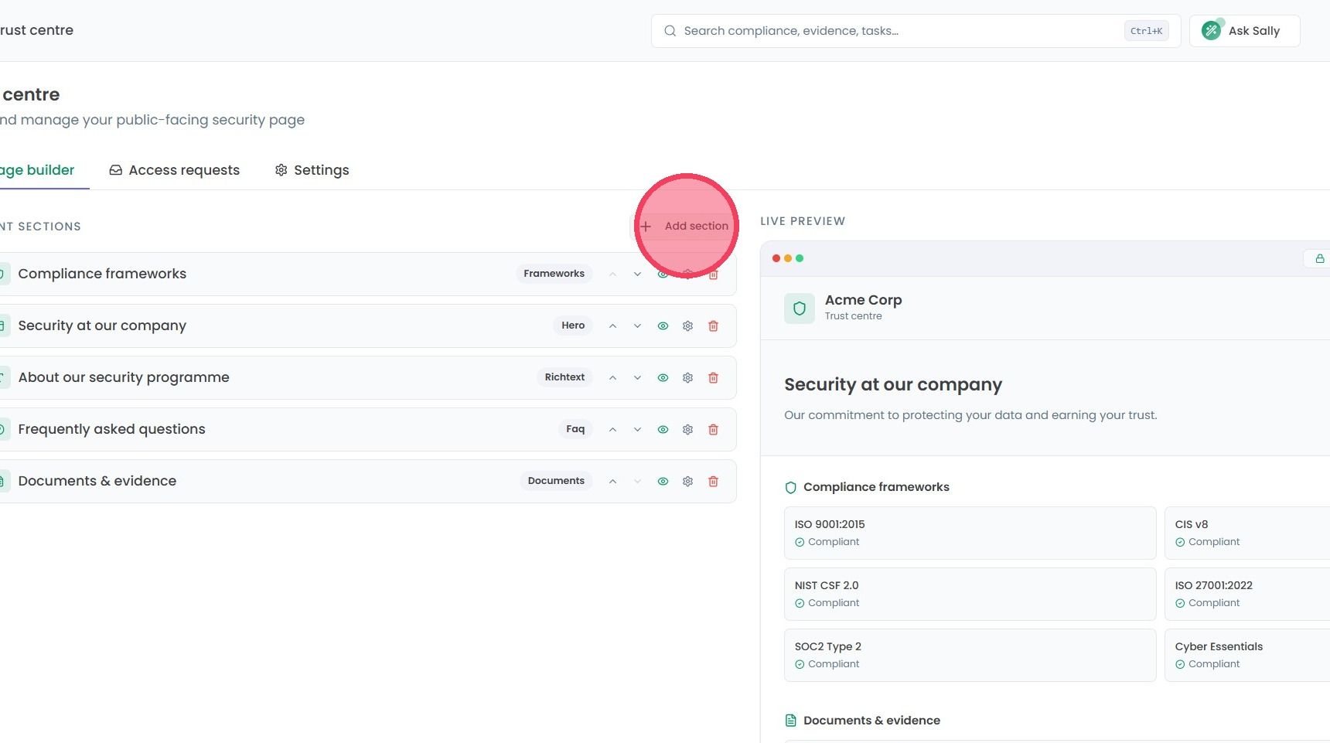This screenshot has height=743, width=1330.
Task: Click the Faq type badge
Action: click(575, 429)
